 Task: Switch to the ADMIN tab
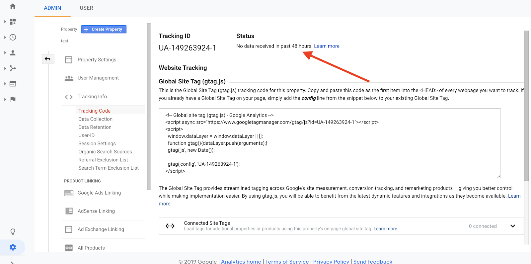(x=52, y=8)
